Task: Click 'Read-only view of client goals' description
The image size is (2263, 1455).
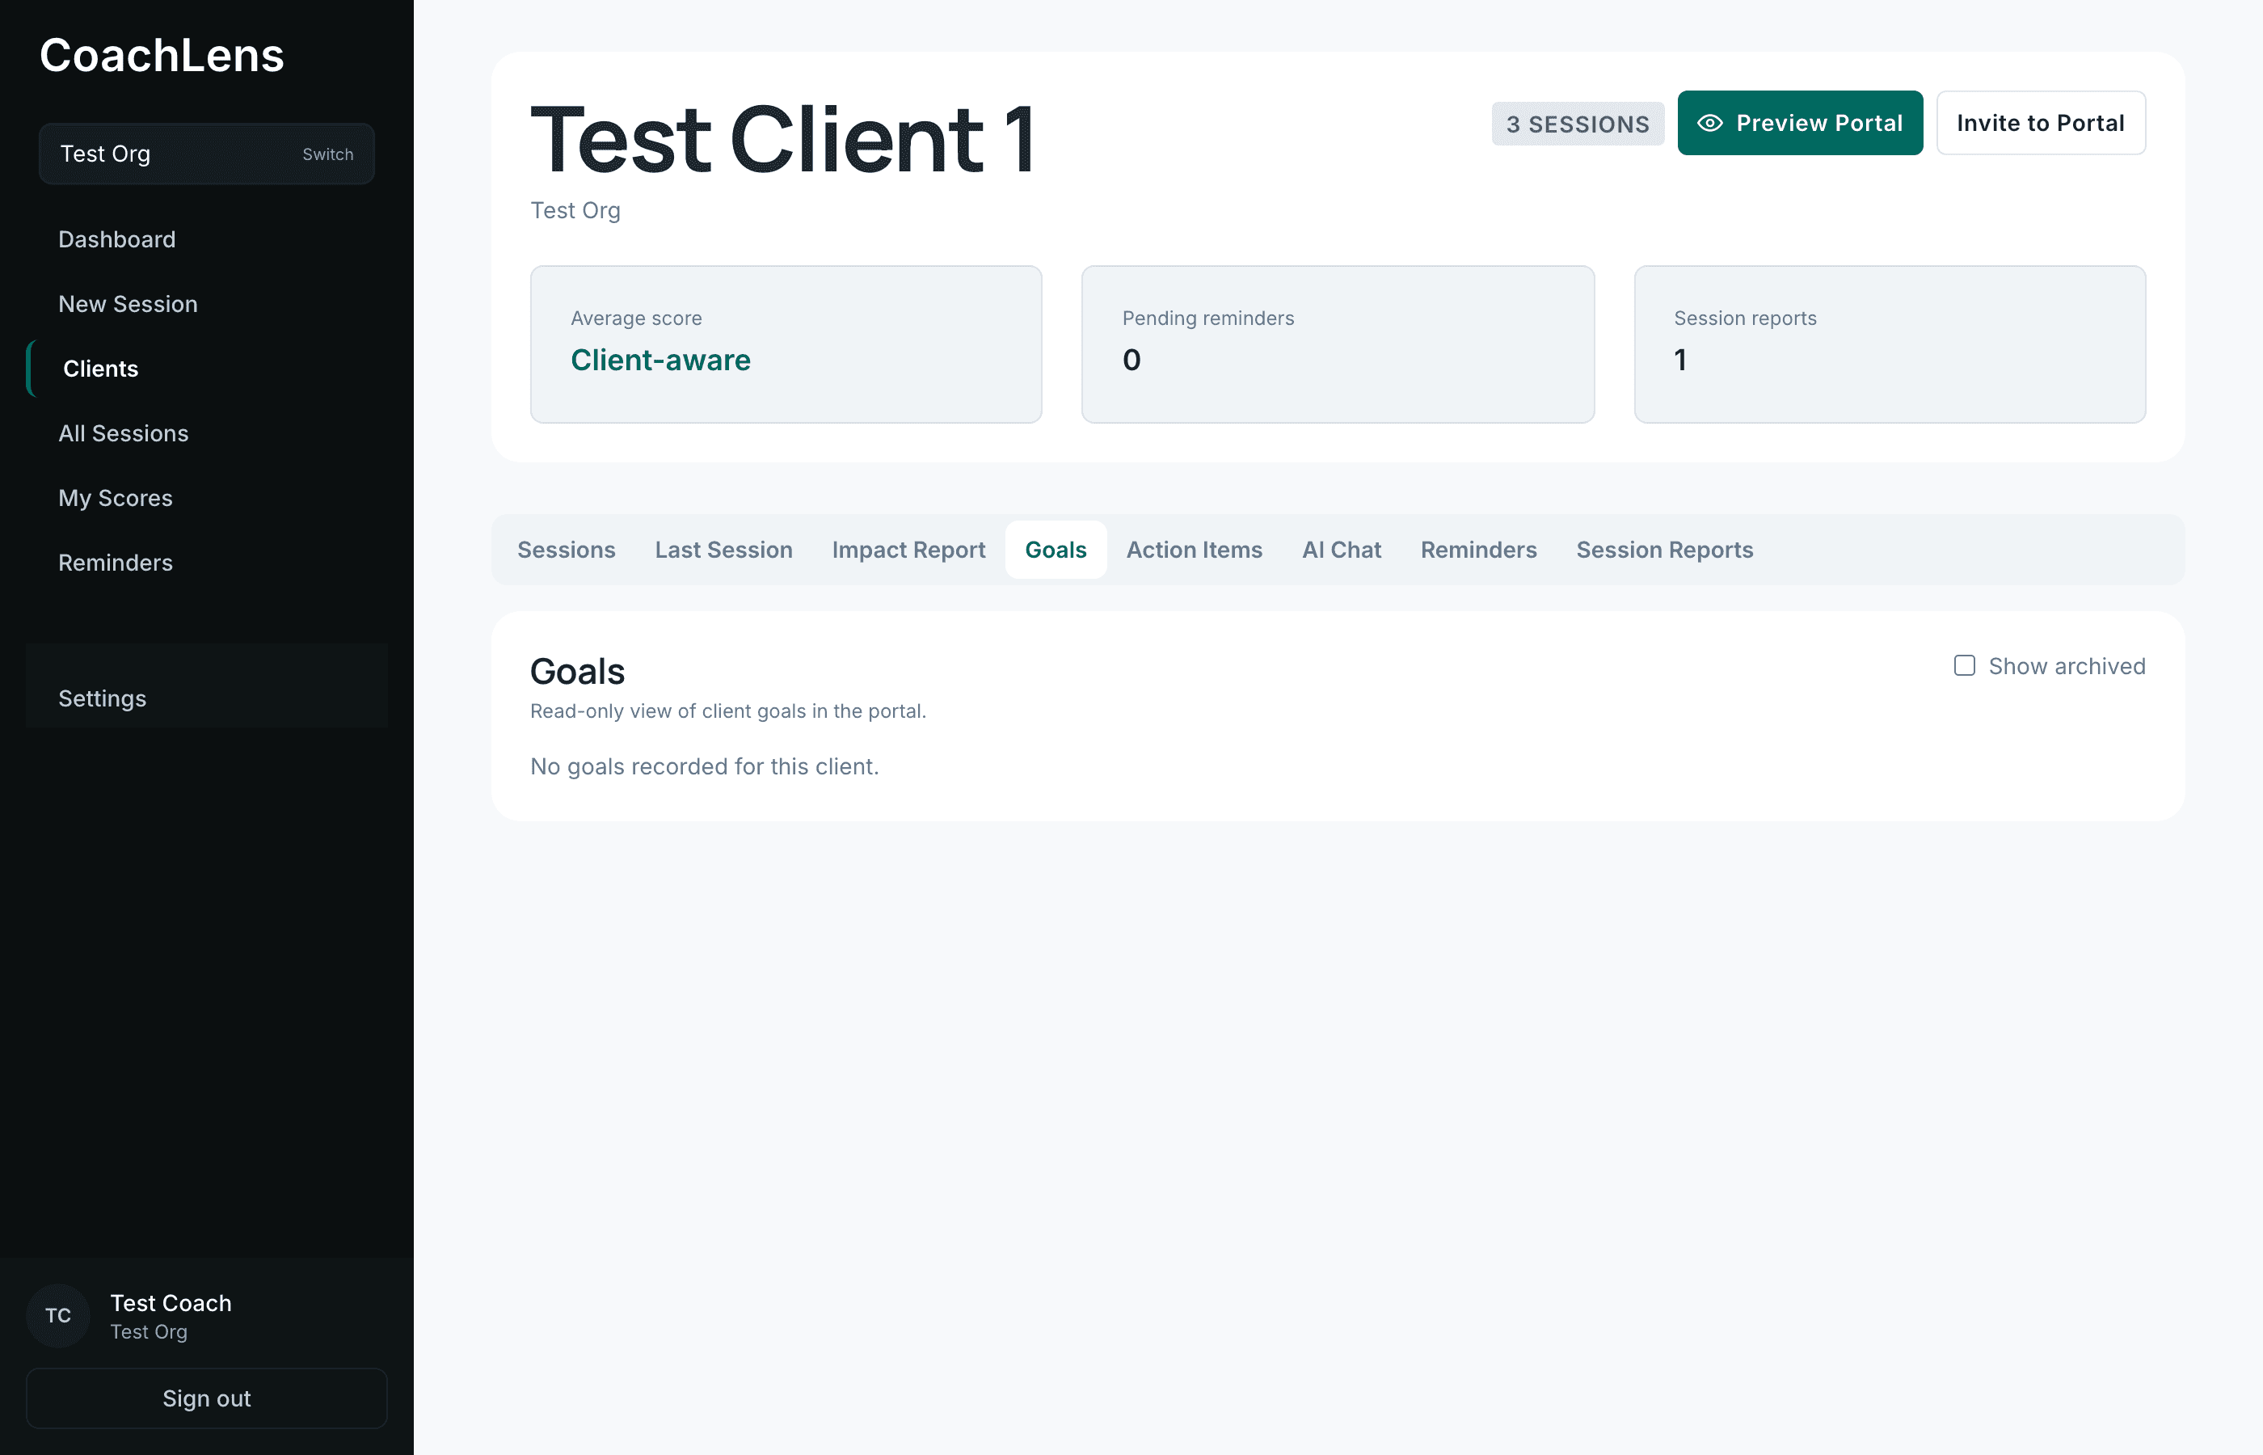Action: tap(728, 711)
